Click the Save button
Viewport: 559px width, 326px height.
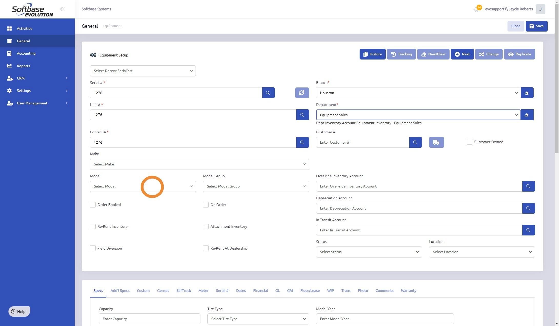pyautogui.click(x=536, y=26)
